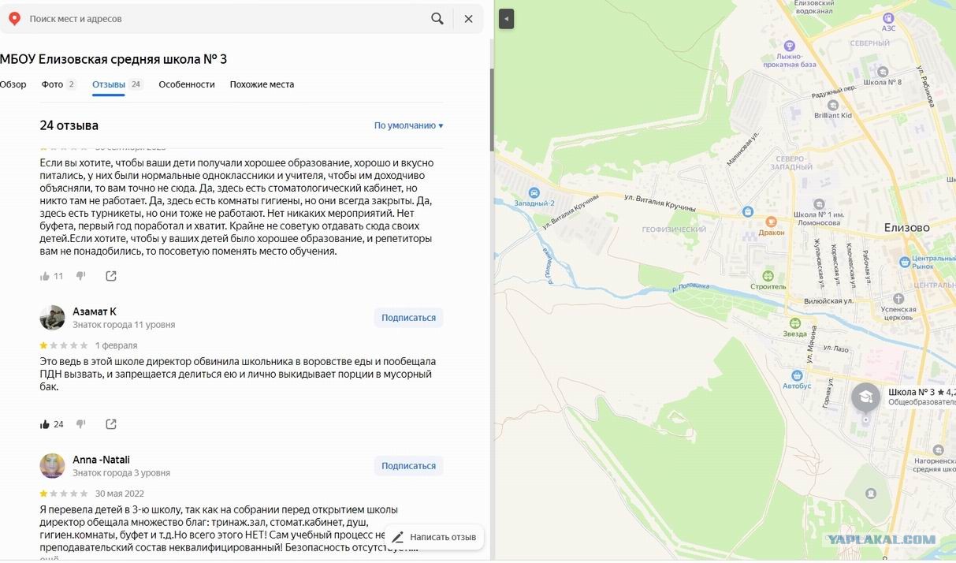The image size is (956, 563).
Task: Click the Знаток города 3 уровня label
Action: tap(121, 473)
